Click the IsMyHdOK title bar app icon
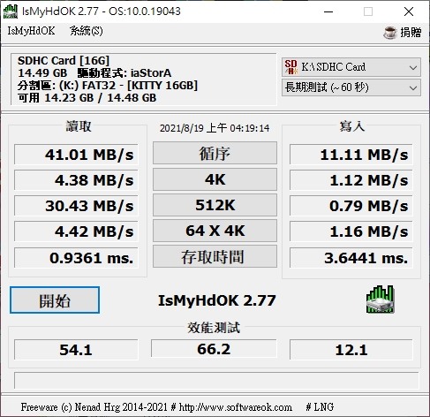Screen dimensions: 430x417 tap(11, 11)
